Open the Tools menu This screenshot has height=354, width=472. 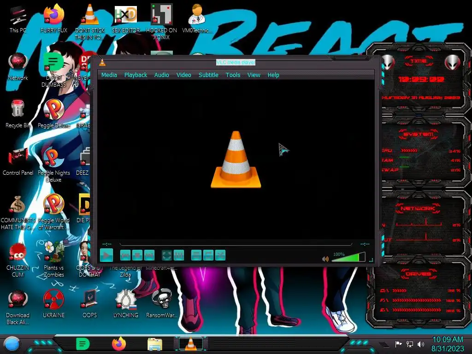pos(233,75)
